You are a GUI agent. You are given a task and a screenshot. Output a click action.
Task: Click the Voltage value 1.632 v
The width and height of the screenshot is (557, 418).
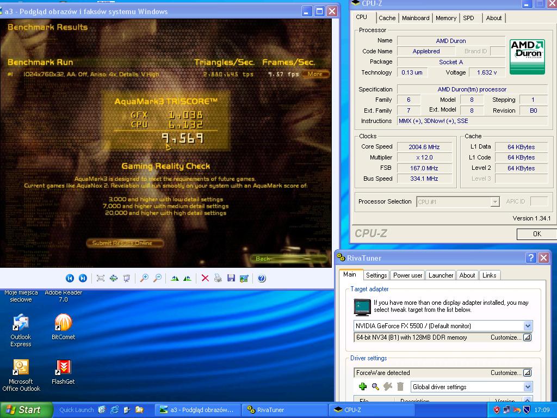[x=487, y=72]
